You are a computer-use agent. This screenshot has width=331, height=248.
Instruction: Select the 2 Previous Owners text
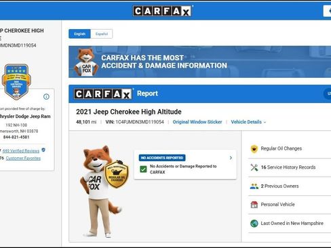[279, 186]
